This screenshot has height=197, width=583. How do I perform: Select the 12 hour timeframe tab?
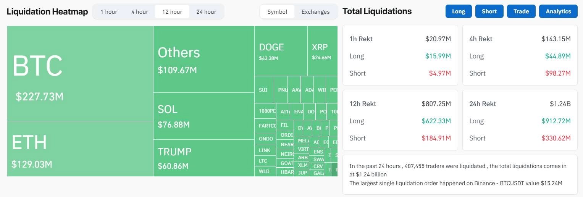pyautogui.click(x=172, y=12)
